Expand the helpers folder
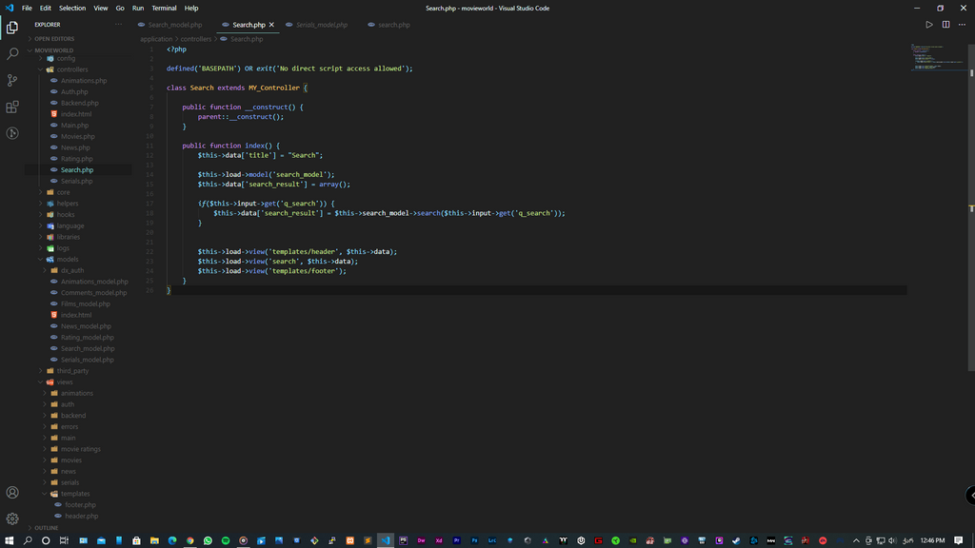Image resolution: width=975 pixels, height=548 pixels. tap(68, 204)
